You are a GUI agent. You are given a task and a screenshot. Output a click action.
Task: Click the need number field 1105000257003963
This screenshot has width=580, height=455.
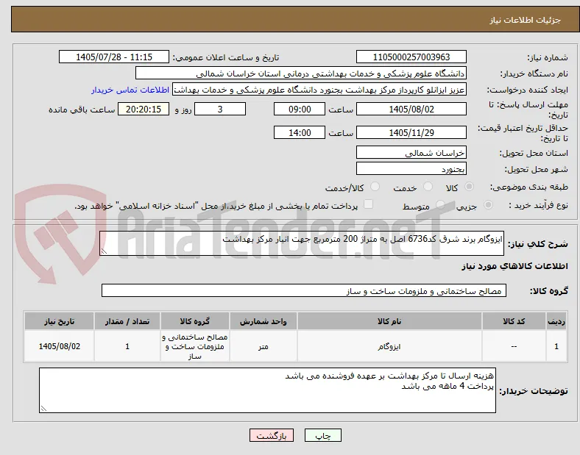411,57
